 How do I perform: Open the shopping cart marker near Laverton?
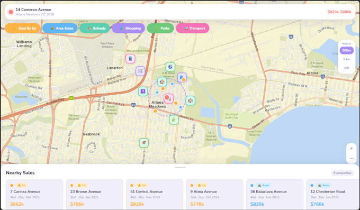(x=140, y=71)
